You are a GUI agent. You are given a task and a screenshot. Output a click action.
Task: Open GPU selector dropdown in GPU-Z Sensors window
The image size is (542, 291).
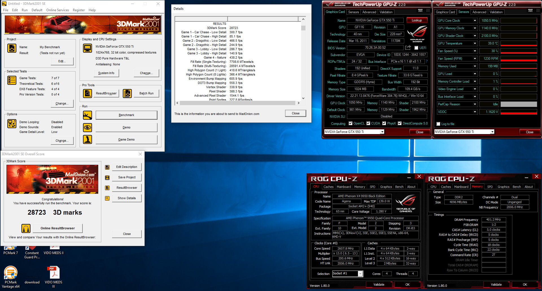(492, 132)
